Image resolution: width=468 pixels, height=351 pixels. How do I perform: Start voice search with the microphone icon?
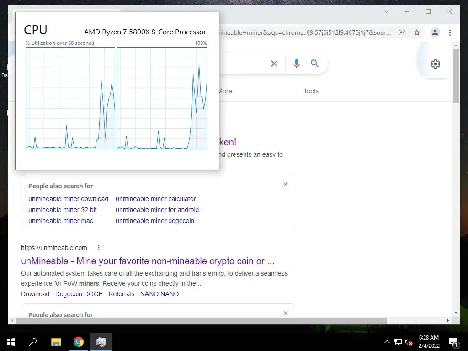[x=296, y=64]
